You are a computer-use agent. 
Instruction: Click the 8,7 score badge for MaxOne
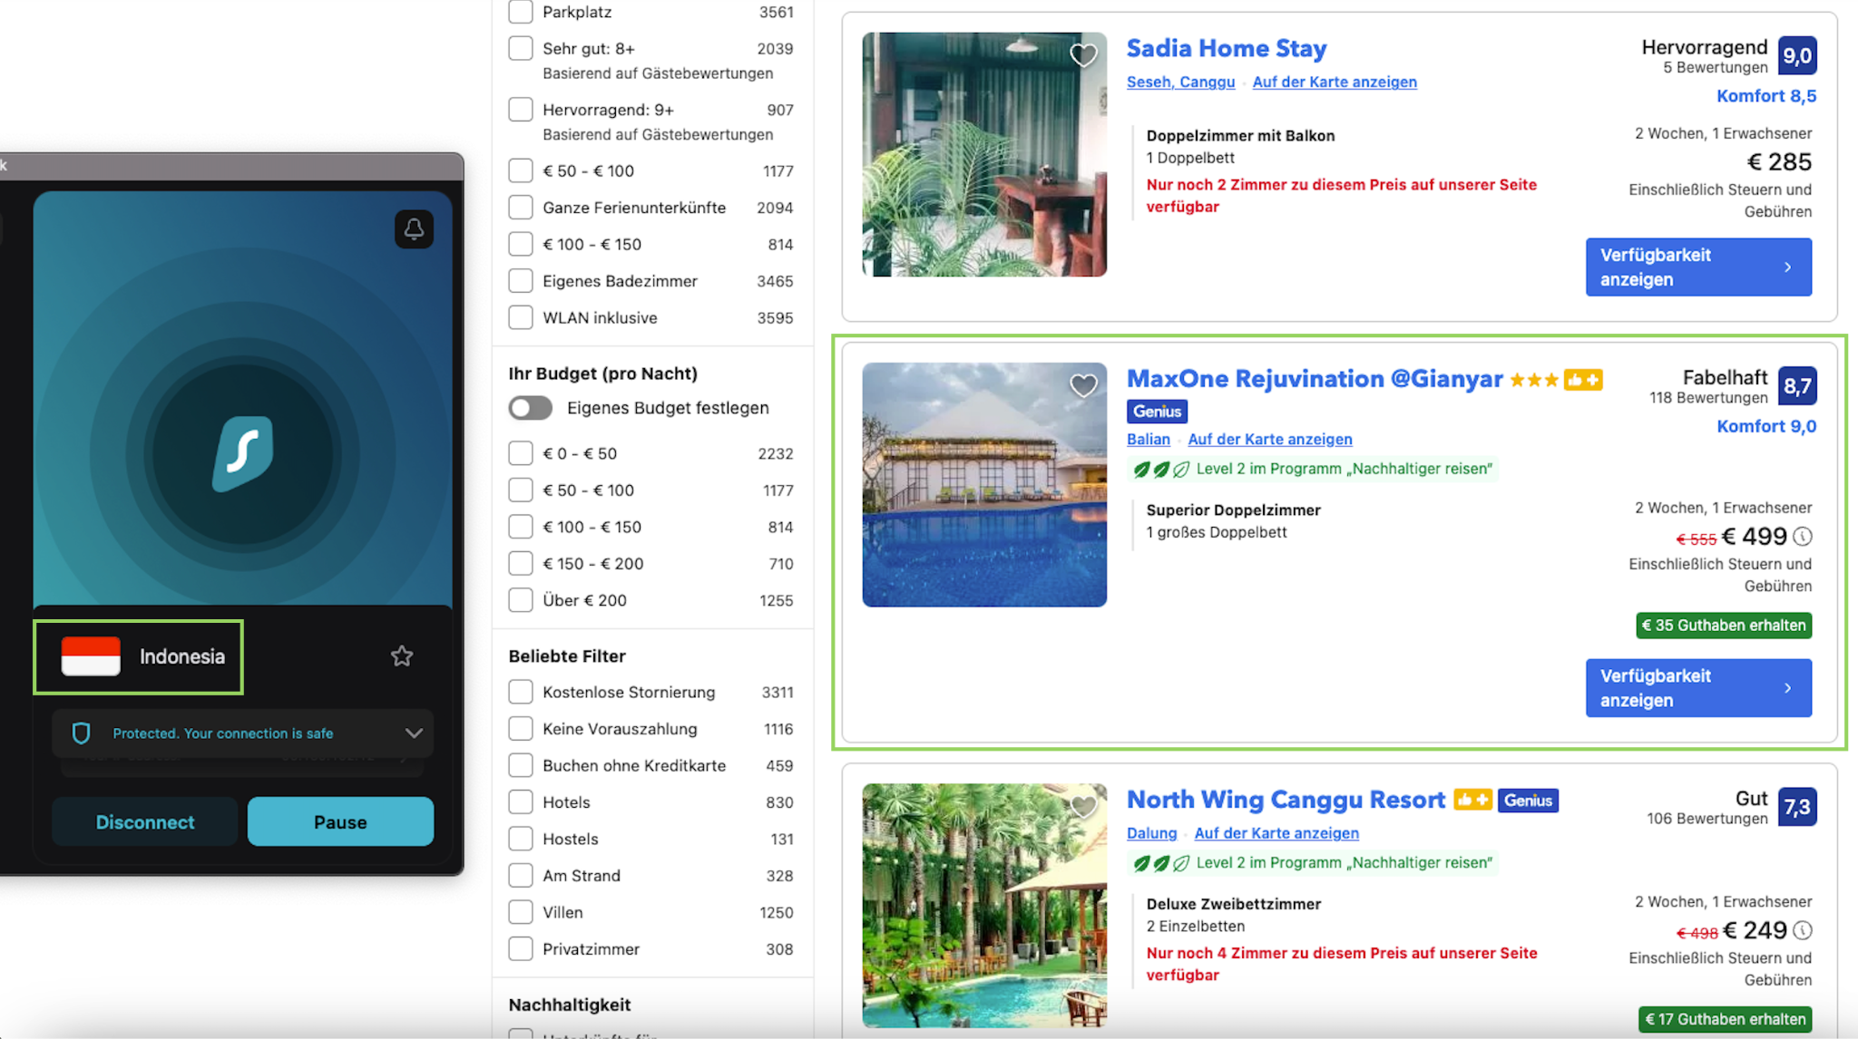point(1797,386)
